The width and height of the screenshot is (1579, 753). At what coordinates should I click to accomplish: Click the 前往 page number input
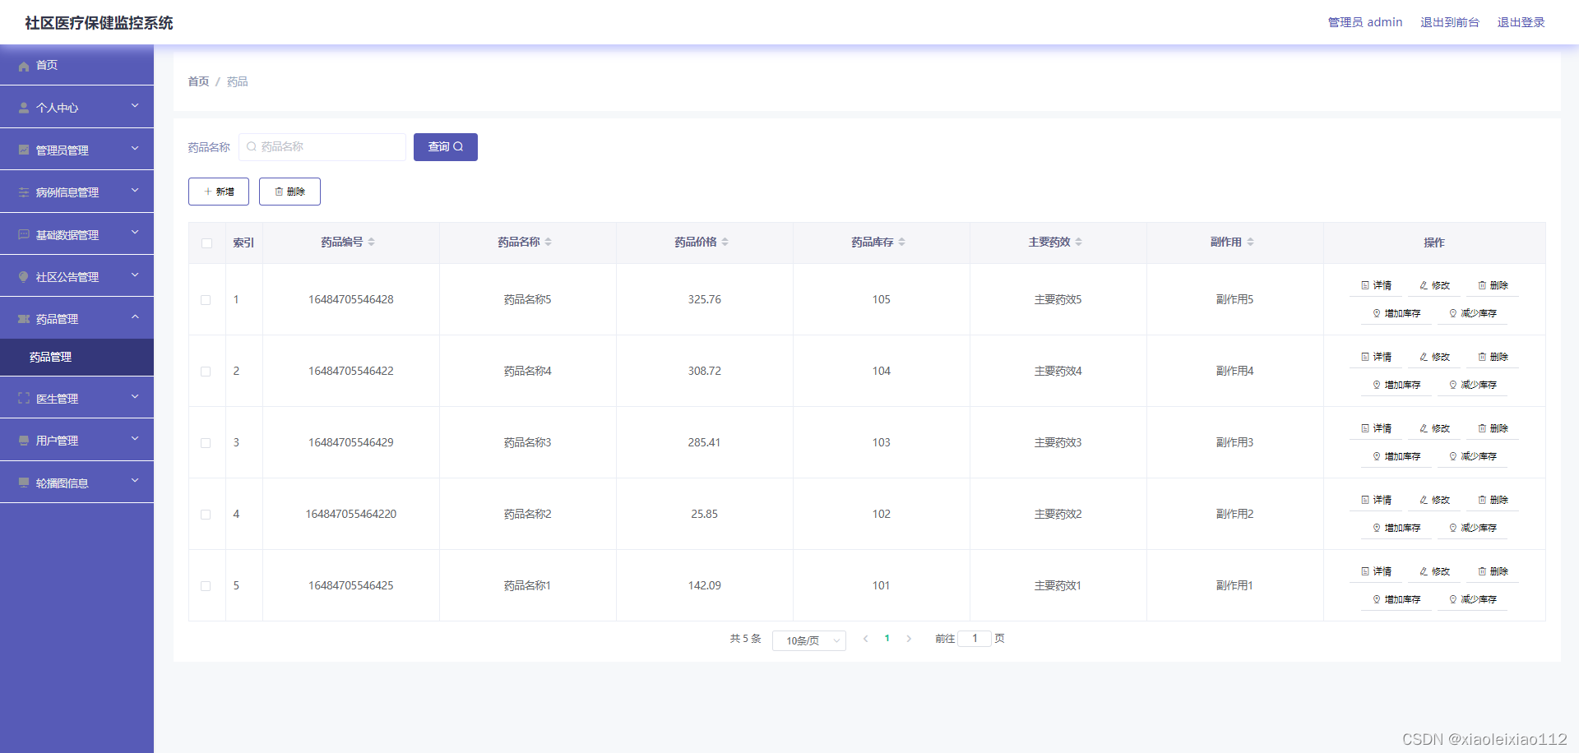point(975,639)
